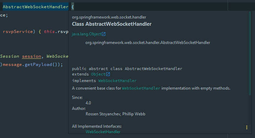
Task: Open the Object link after 'extends'
Action: coord(98,74)
